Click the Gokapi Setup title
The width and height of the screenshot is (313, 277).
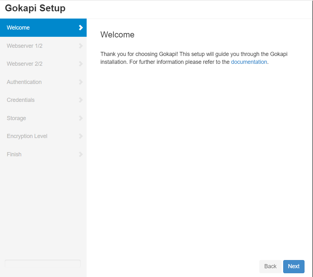pos(35,8)
